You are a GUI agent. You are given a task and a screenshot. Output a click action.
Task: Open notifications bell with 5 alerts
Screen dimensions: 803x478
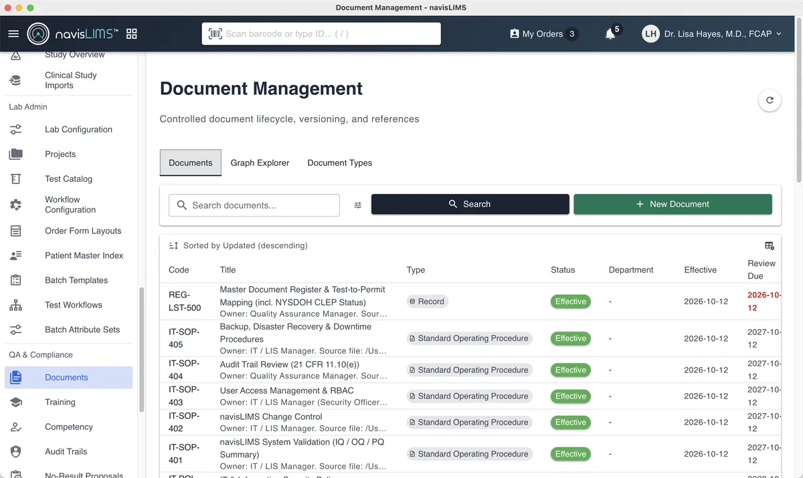pos(610,33)
